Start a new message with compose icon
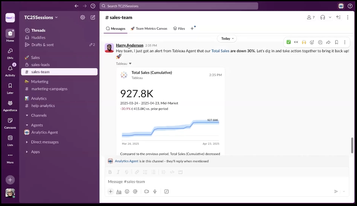This screenshot has width=357, height=206. coord(93,17)
